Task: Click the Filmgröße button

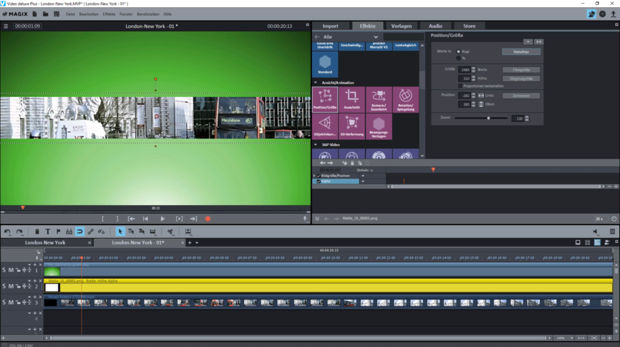Action: click(x=521, y=70)
